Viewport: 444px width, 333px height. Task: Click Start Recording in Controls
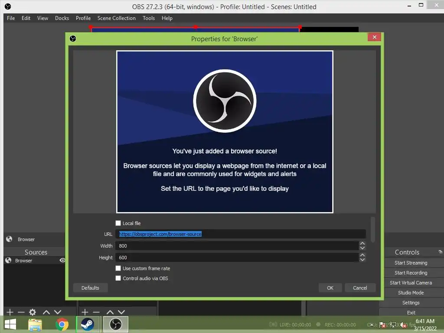(411, 273)
